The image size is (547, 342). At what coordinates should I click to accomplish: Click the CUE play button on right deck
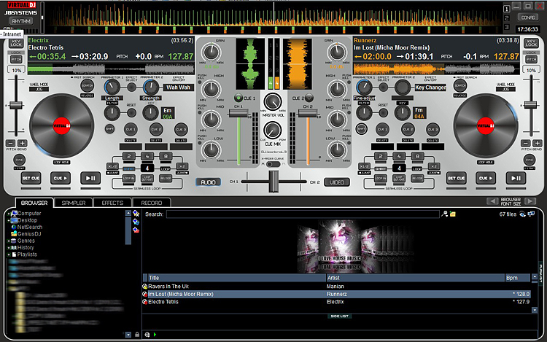(x=486, y=178)
